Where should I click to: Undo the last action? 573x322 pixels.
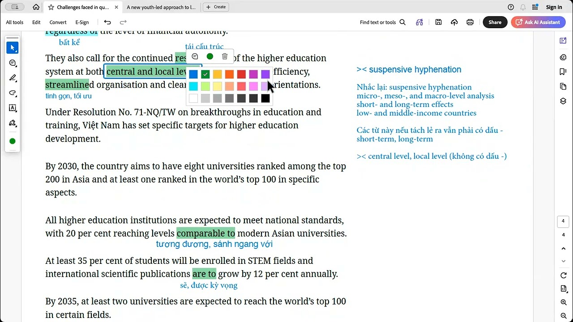pyautogui.click(x=107, y=22)
